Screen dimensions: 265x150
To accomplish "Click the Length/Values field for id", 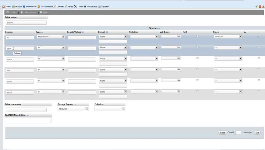I will tap(82, 37).
